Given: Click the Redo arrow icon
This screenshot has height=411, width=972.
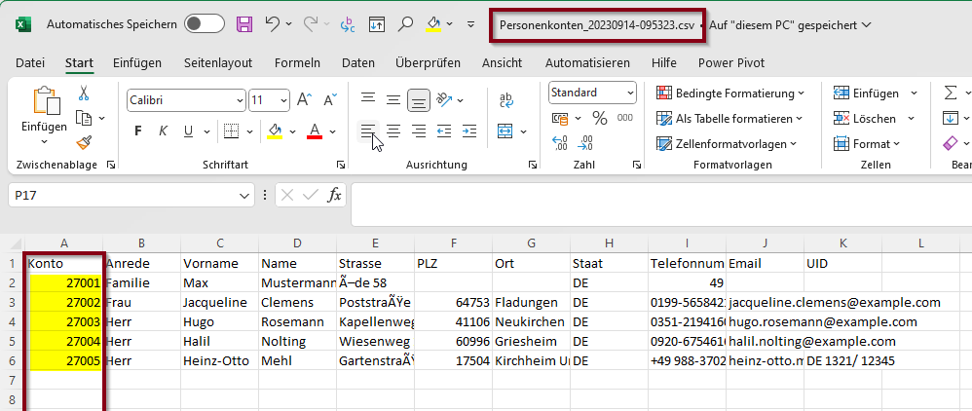Looking at the screenshot, I should [311, 24].
